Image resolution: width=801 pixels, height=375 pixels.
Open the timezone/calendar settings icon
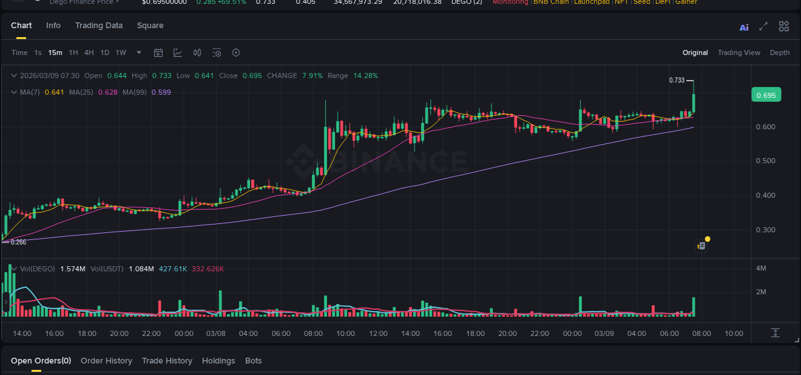point(158,52)
